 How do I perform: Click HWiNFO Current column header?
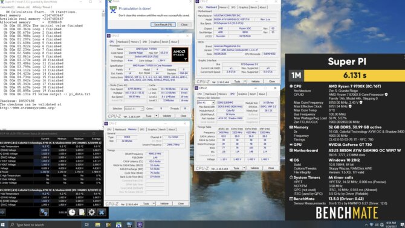(45, 139)
